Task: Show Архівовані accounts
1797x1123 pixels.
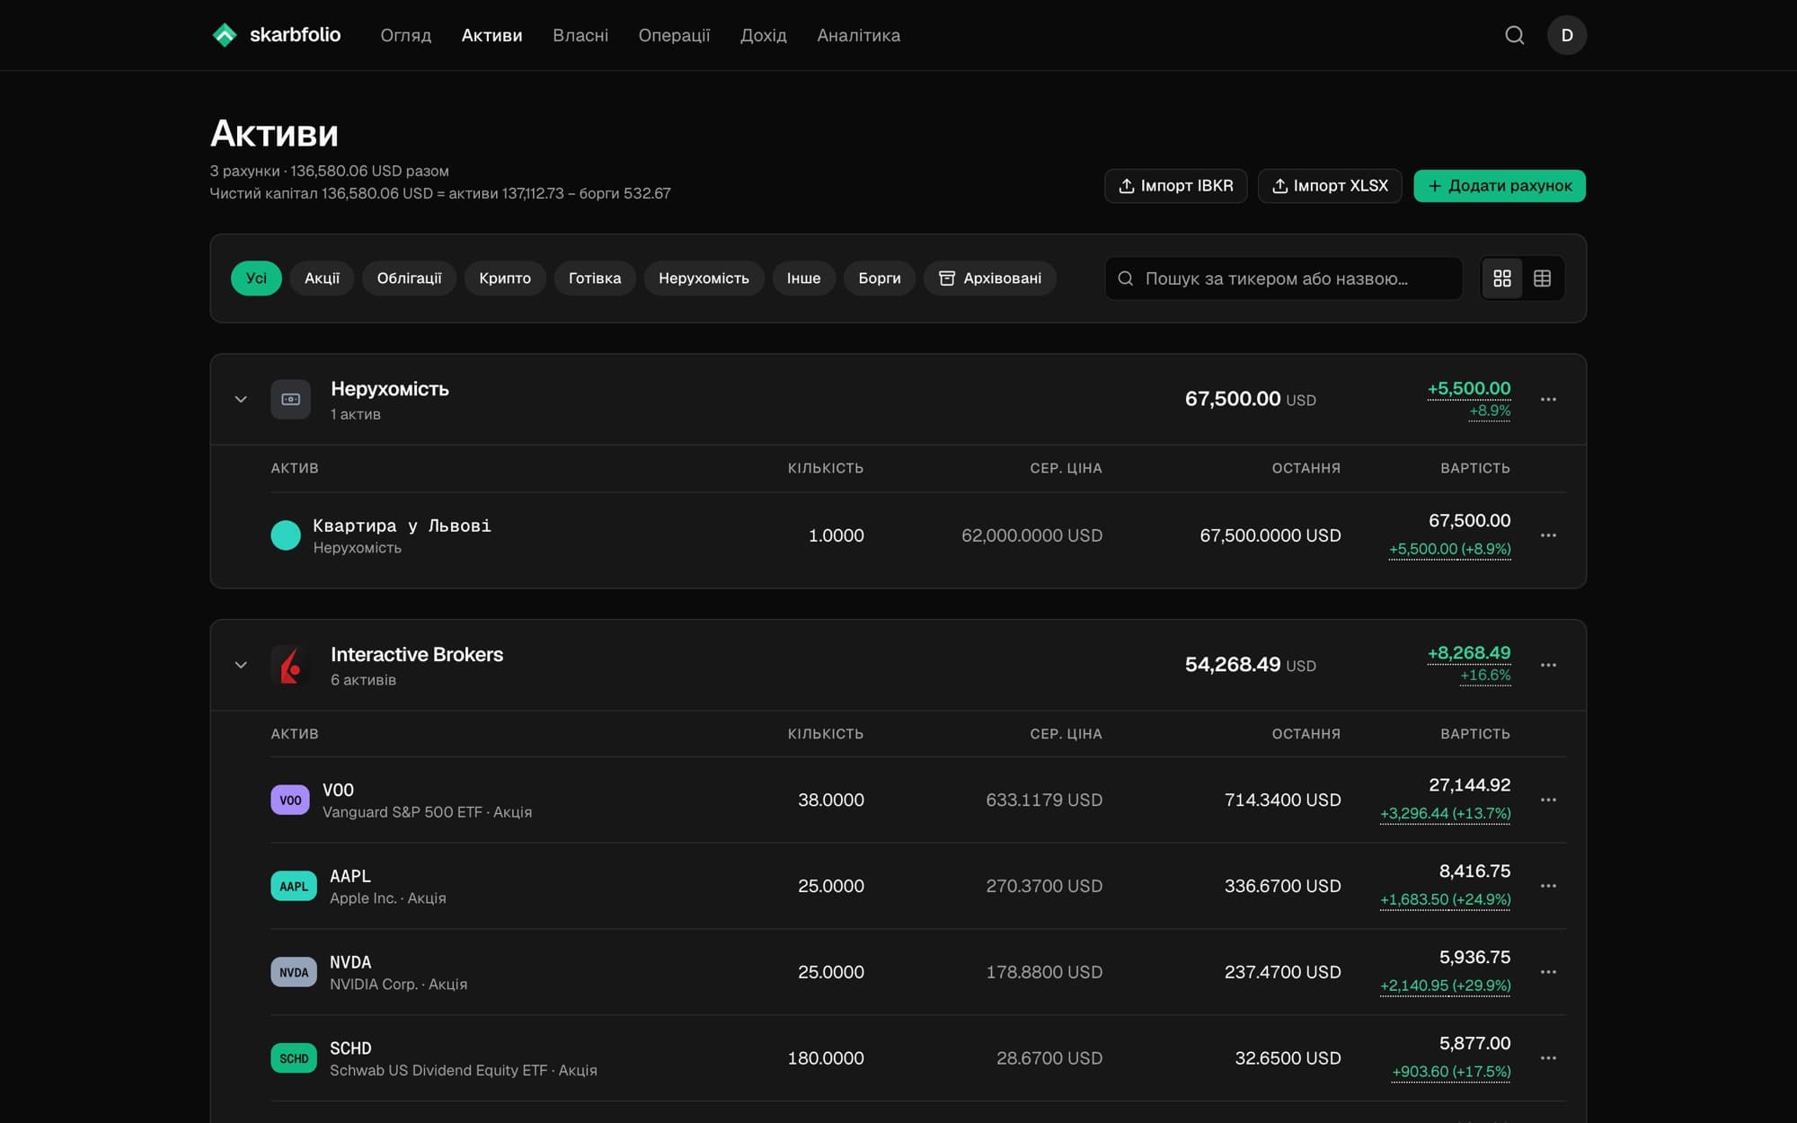Action: click(990, 279)
